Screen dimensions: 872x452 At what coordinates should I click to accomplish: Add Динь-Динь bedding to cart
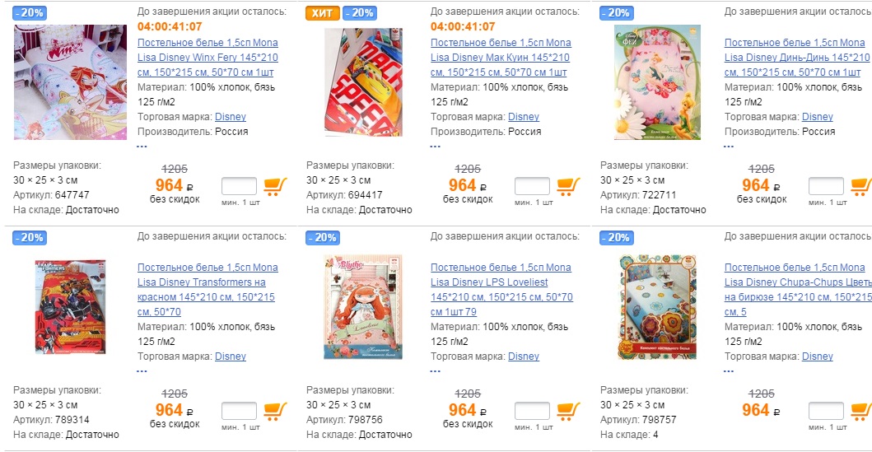coord(860,186)
